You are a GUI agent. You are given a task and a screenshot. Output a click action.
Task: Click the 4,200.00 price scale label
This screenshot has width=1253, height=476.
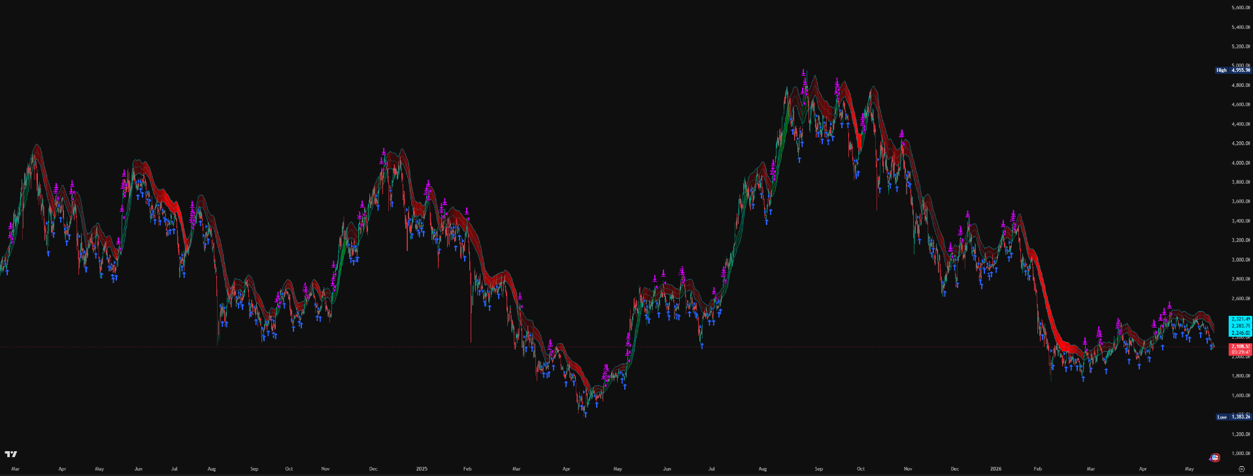1241,143
